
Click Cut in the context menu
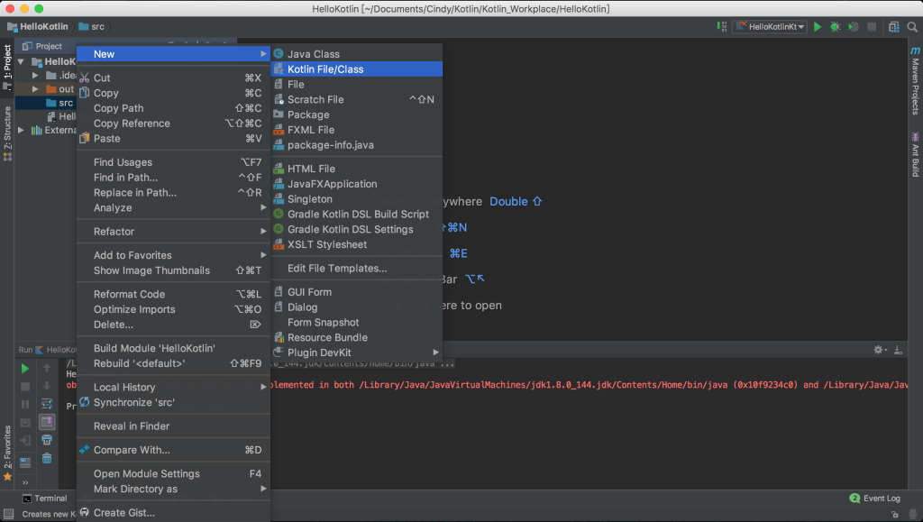tap(173, 78)
